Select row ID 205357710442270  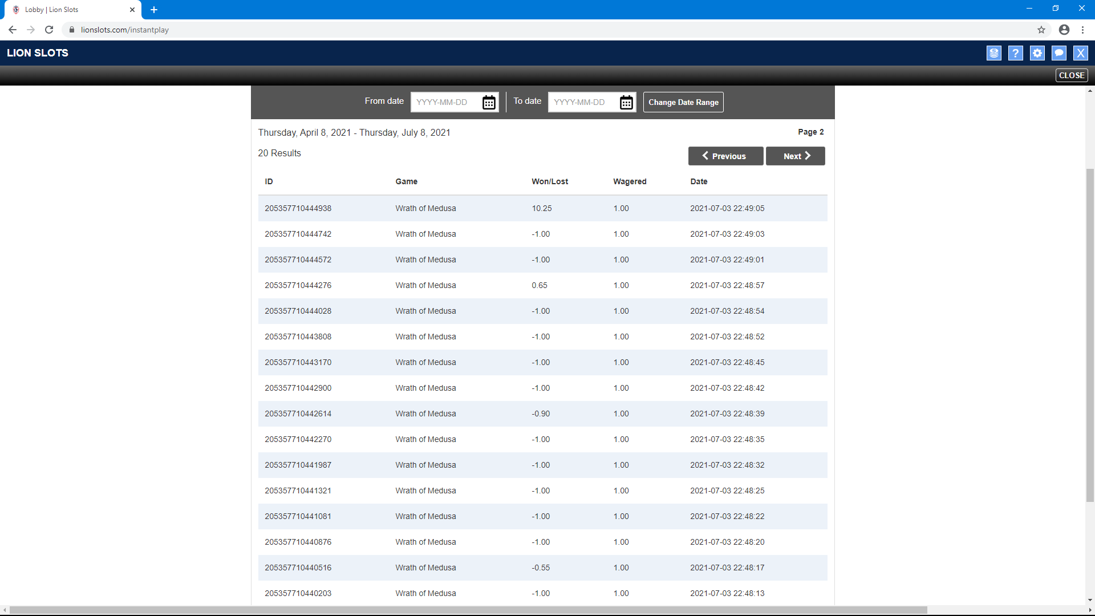tap(542, 439)
